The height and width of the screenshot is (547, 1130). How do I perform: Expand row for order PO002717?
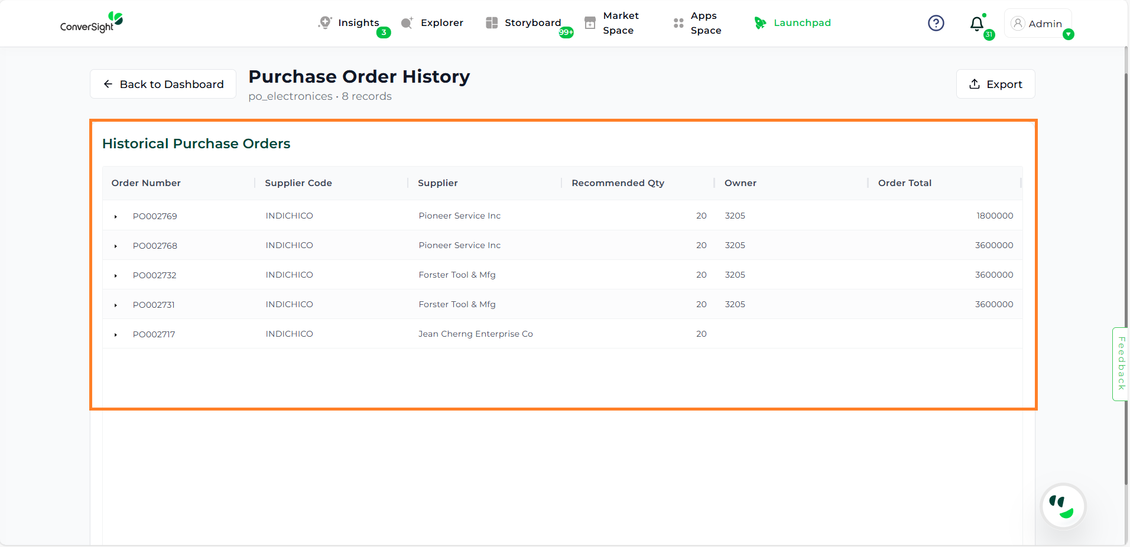(x=116, y=335)
